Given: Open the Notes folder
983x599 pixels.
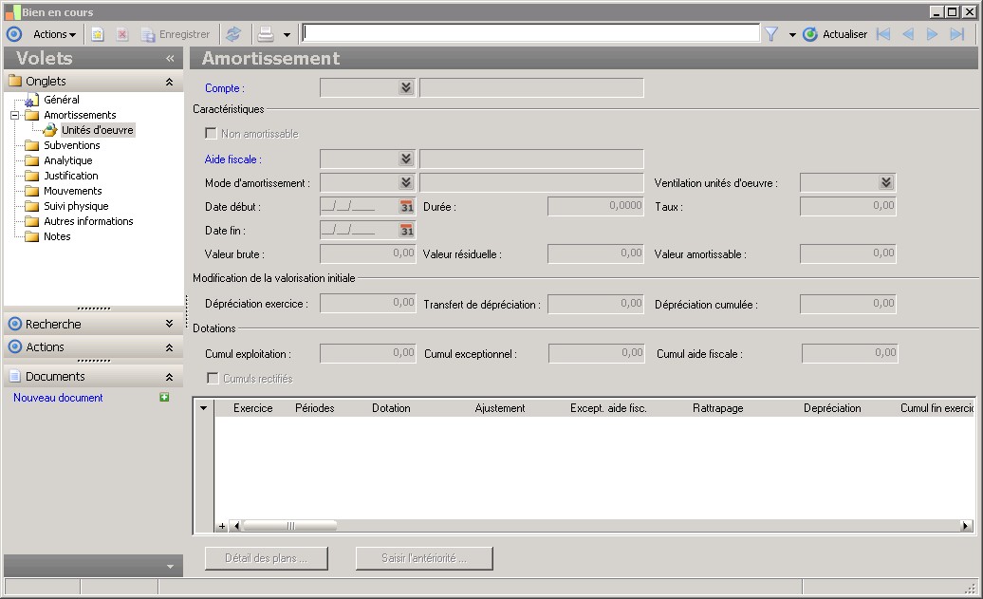Looking at the screenshot, I should tap(57, 236).
